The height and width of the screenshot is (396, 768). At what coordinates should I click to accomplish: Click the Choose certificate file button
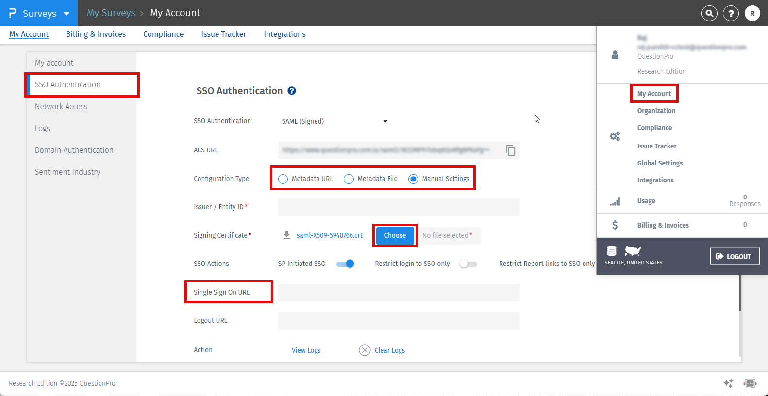pos(395,235)
